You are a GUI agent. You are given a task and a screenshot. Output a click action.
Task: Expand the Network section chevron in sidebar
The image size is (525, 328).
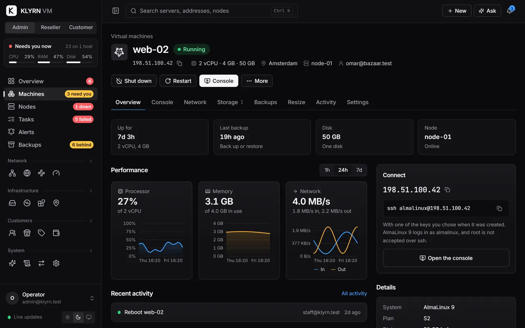coord(91,161)
